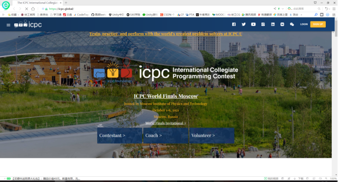
Task: Open the Contestant tile
Action: [x=120, y=136]
